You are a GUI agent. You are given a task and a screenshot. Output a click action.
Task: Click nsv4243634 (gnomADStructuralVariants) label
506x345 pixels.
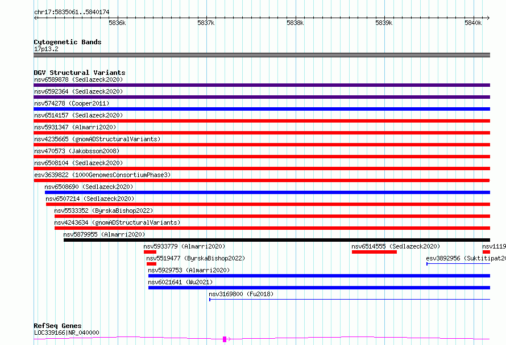click(x=117, y=222)
